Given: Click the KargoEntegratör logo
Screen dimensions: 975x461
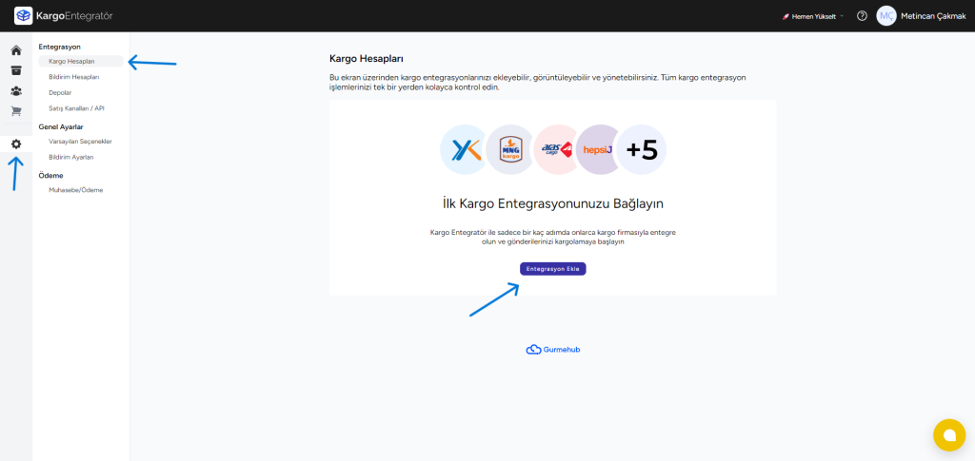Looking at the screenshot, I should [x=64, y=16].
